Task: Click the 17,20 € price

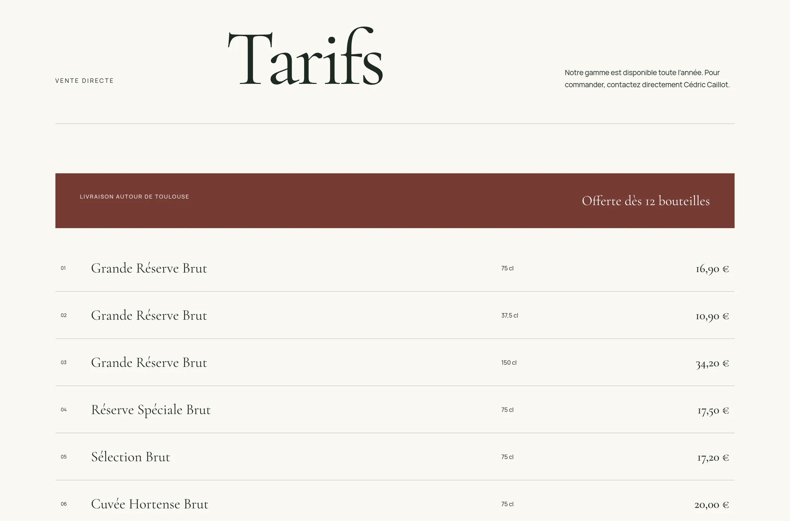Action: click(713, 458)
